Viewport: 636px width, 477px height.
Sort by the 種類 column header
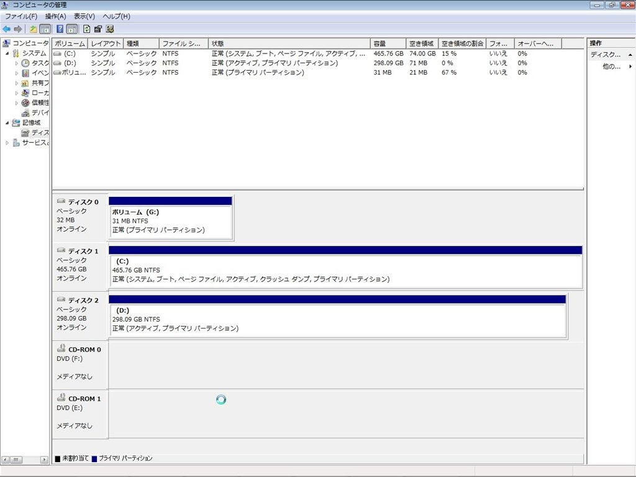[x=141, y=43]
